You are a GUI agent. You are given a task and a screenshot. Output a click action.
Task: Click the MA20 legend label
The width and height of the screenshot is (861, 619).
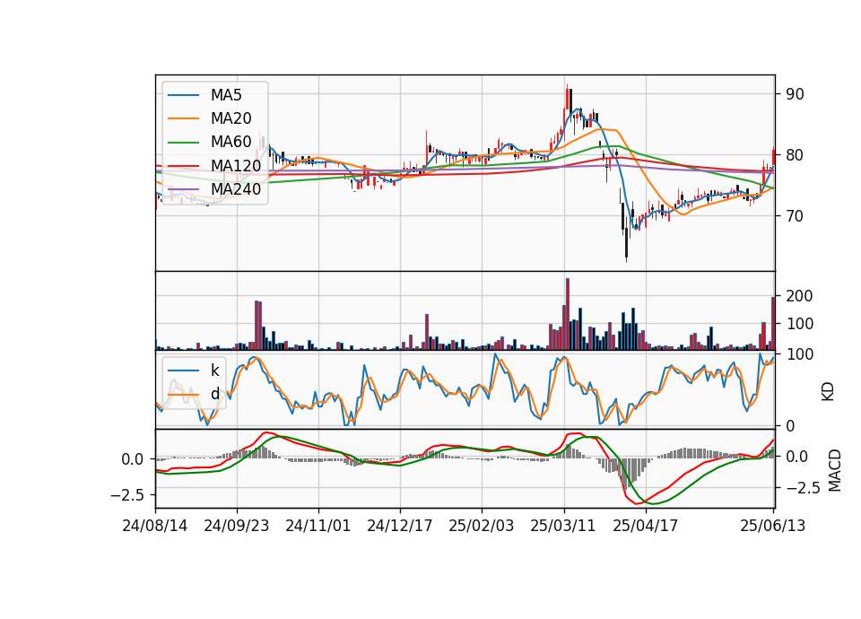coord(230,118)
